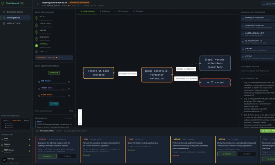
Task: Select the C2 server graph node
Action: pyautogui.click(x=215, y=82)
